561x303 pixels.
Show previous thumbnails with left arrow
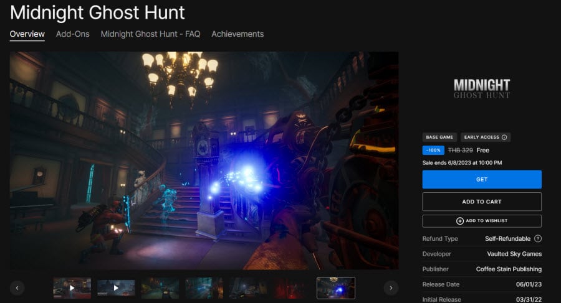coord(17,287)
